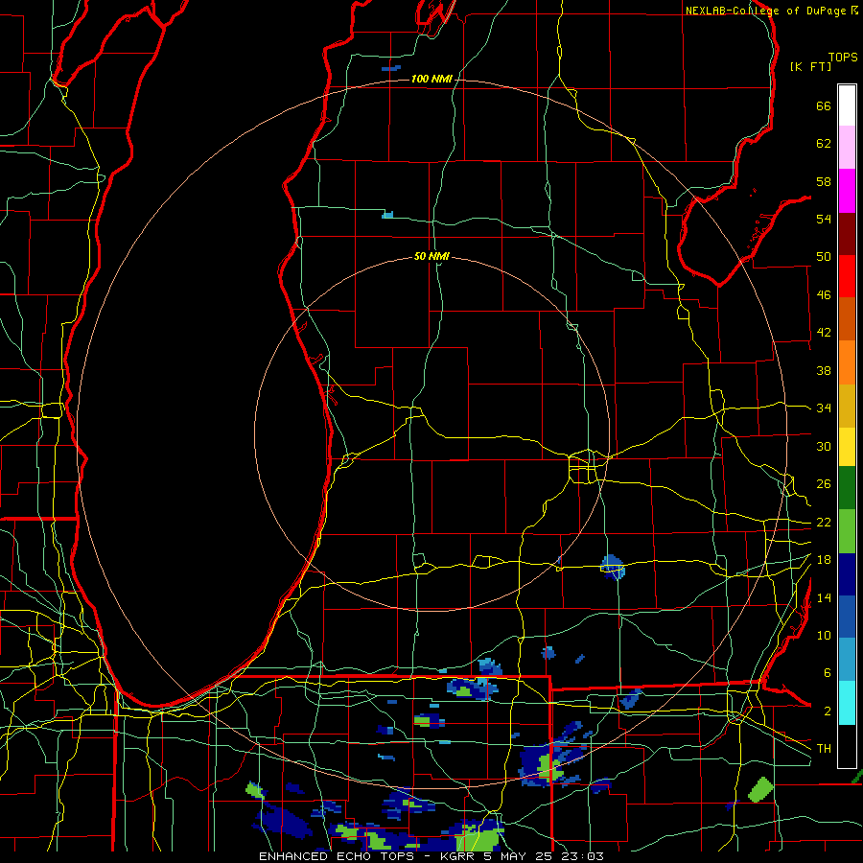The width and height of the screenshot is (863, 863).
Task: Click the medium blue legend swatch
Action: click(847, 617)
